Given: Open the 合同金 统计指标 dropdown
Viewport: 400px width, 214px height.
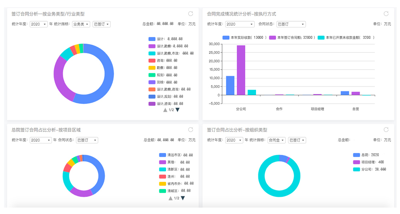Looking at the screenshot, I should click(276, 140).
